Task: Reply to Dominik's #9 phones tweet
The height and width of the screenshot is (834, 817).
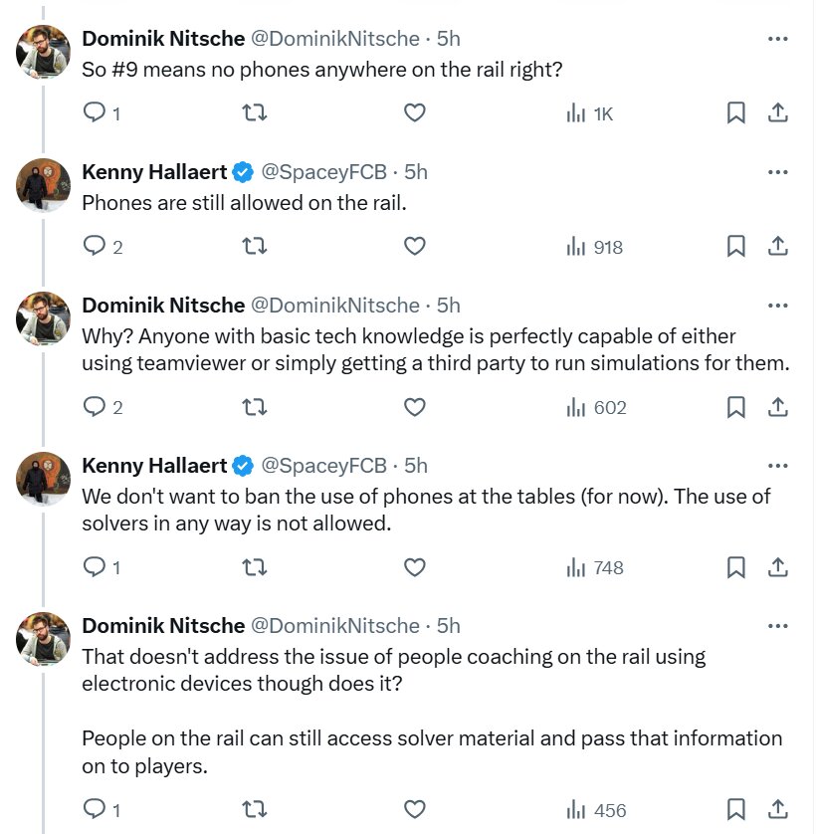Action: pos(95,113)
